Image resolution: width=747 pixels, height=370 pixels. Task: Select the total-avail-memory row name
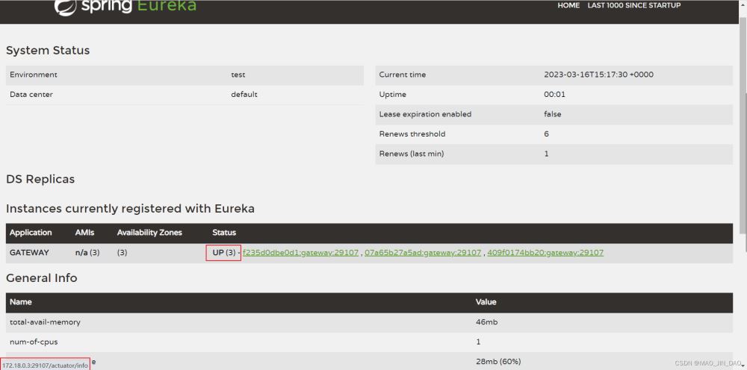coord(45,322)
